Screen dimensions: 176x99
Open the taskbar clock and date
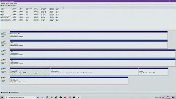point(168,97)
